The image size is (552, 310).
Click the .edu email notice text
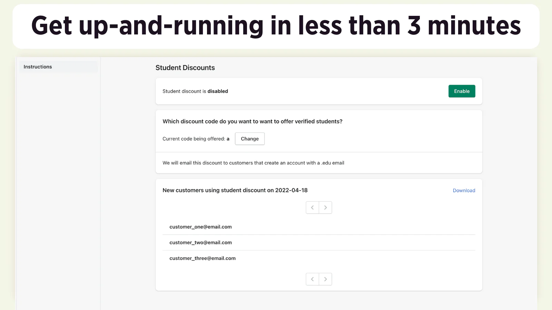click(253, 163)
